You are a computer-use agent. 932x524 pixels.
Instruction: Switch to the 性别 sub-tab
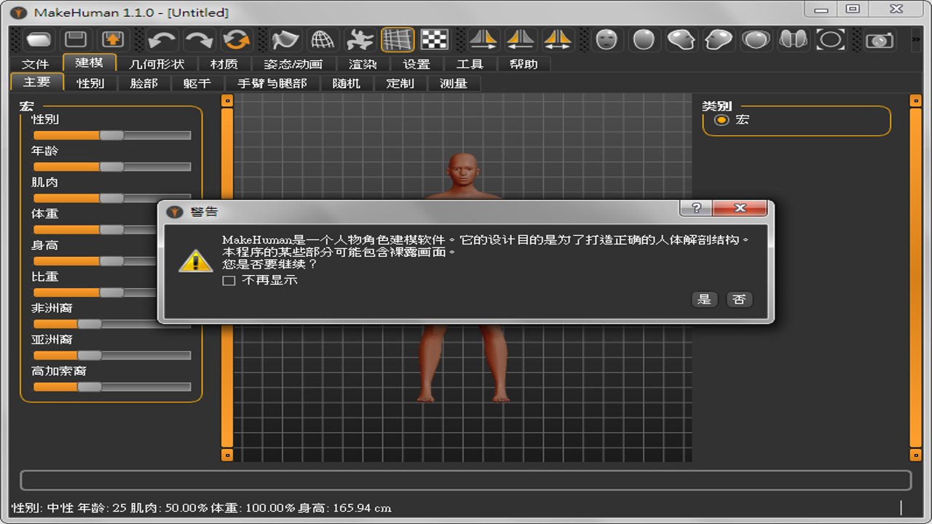tap(90, 83)
